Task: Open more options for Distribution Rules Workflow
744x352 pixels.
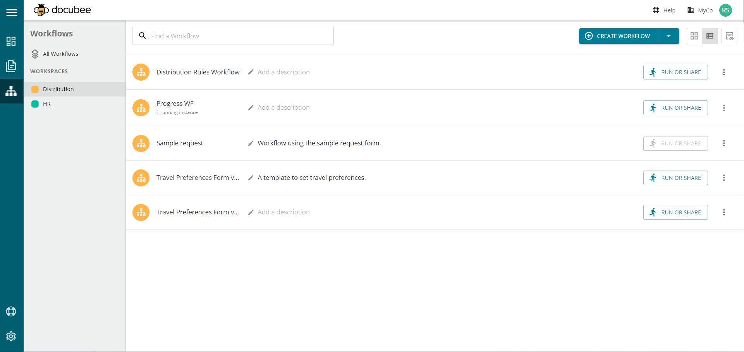Action: click(724, 72)
